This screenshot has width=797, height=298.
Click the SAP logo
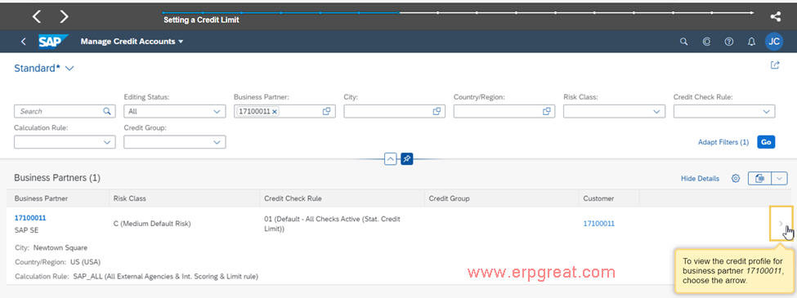click(x=53, y=41)
